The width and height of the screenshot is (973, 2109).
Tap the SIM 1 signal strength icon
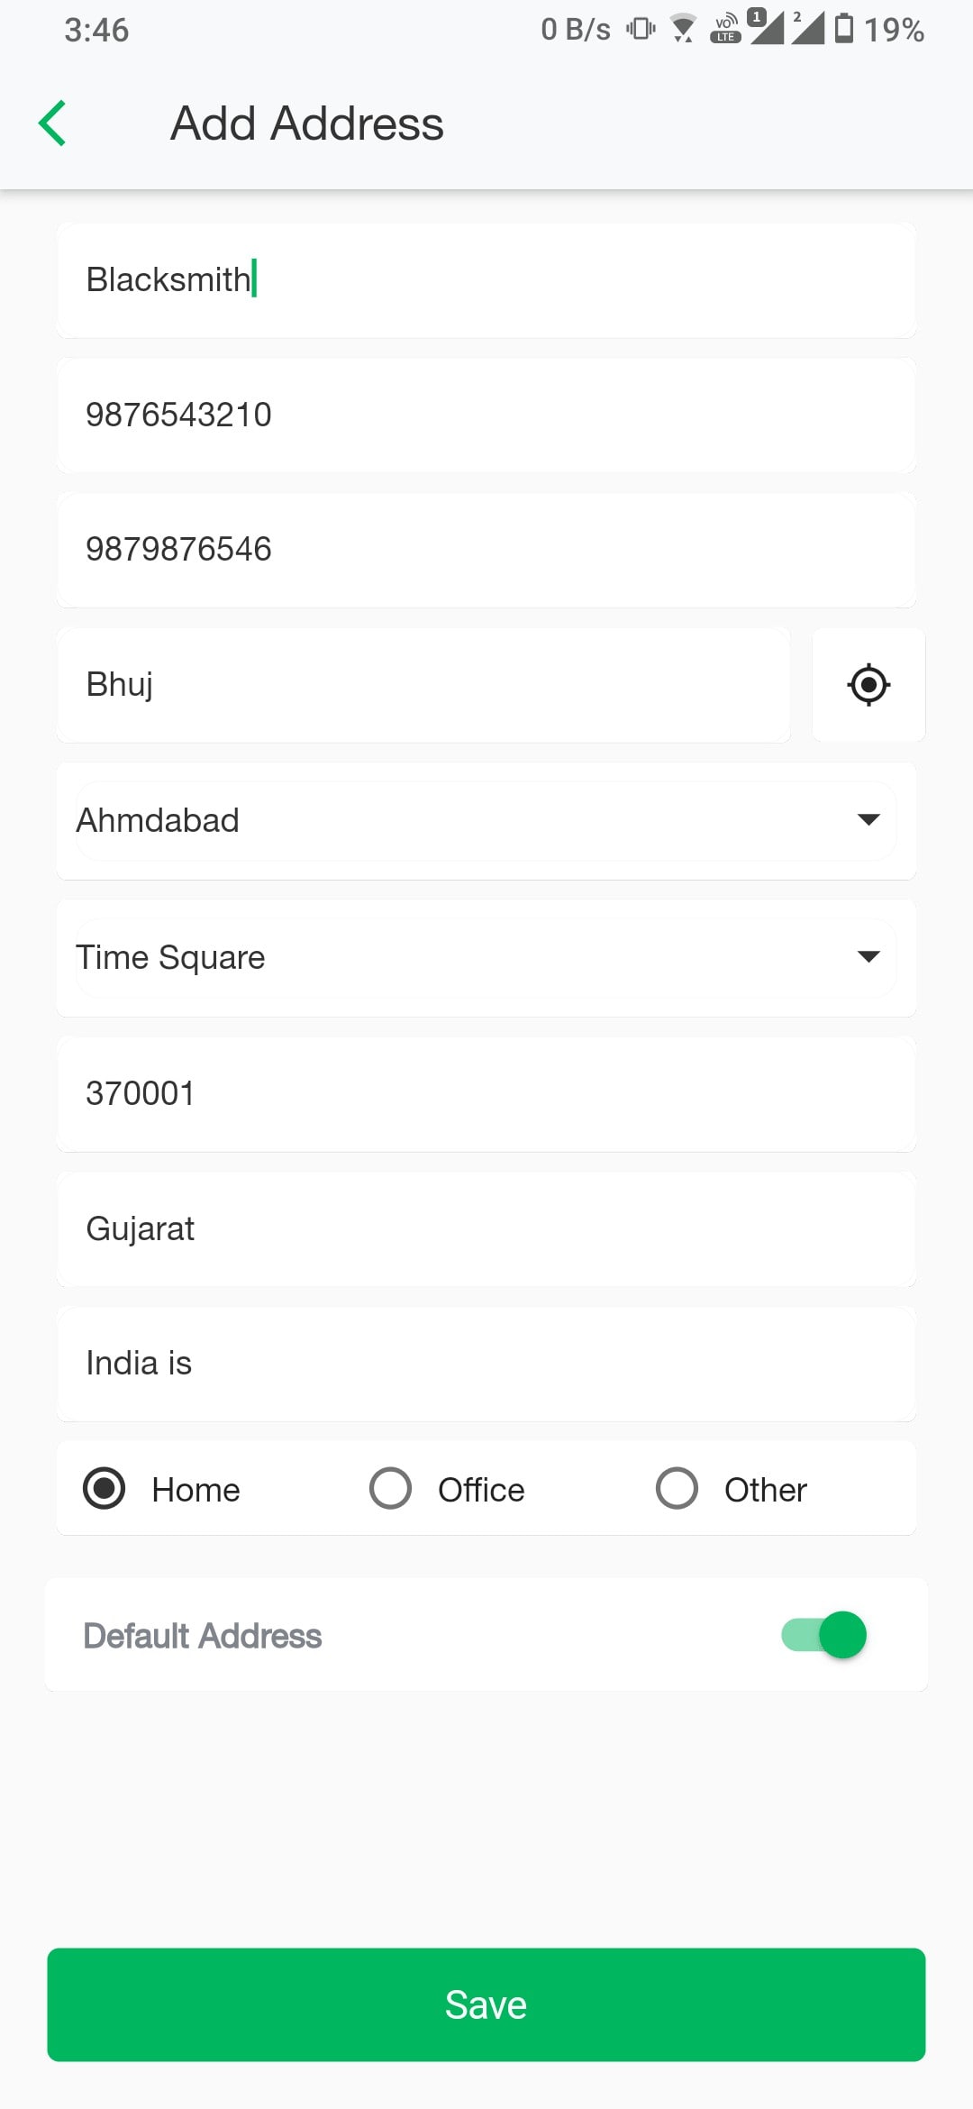coord(766,27)
